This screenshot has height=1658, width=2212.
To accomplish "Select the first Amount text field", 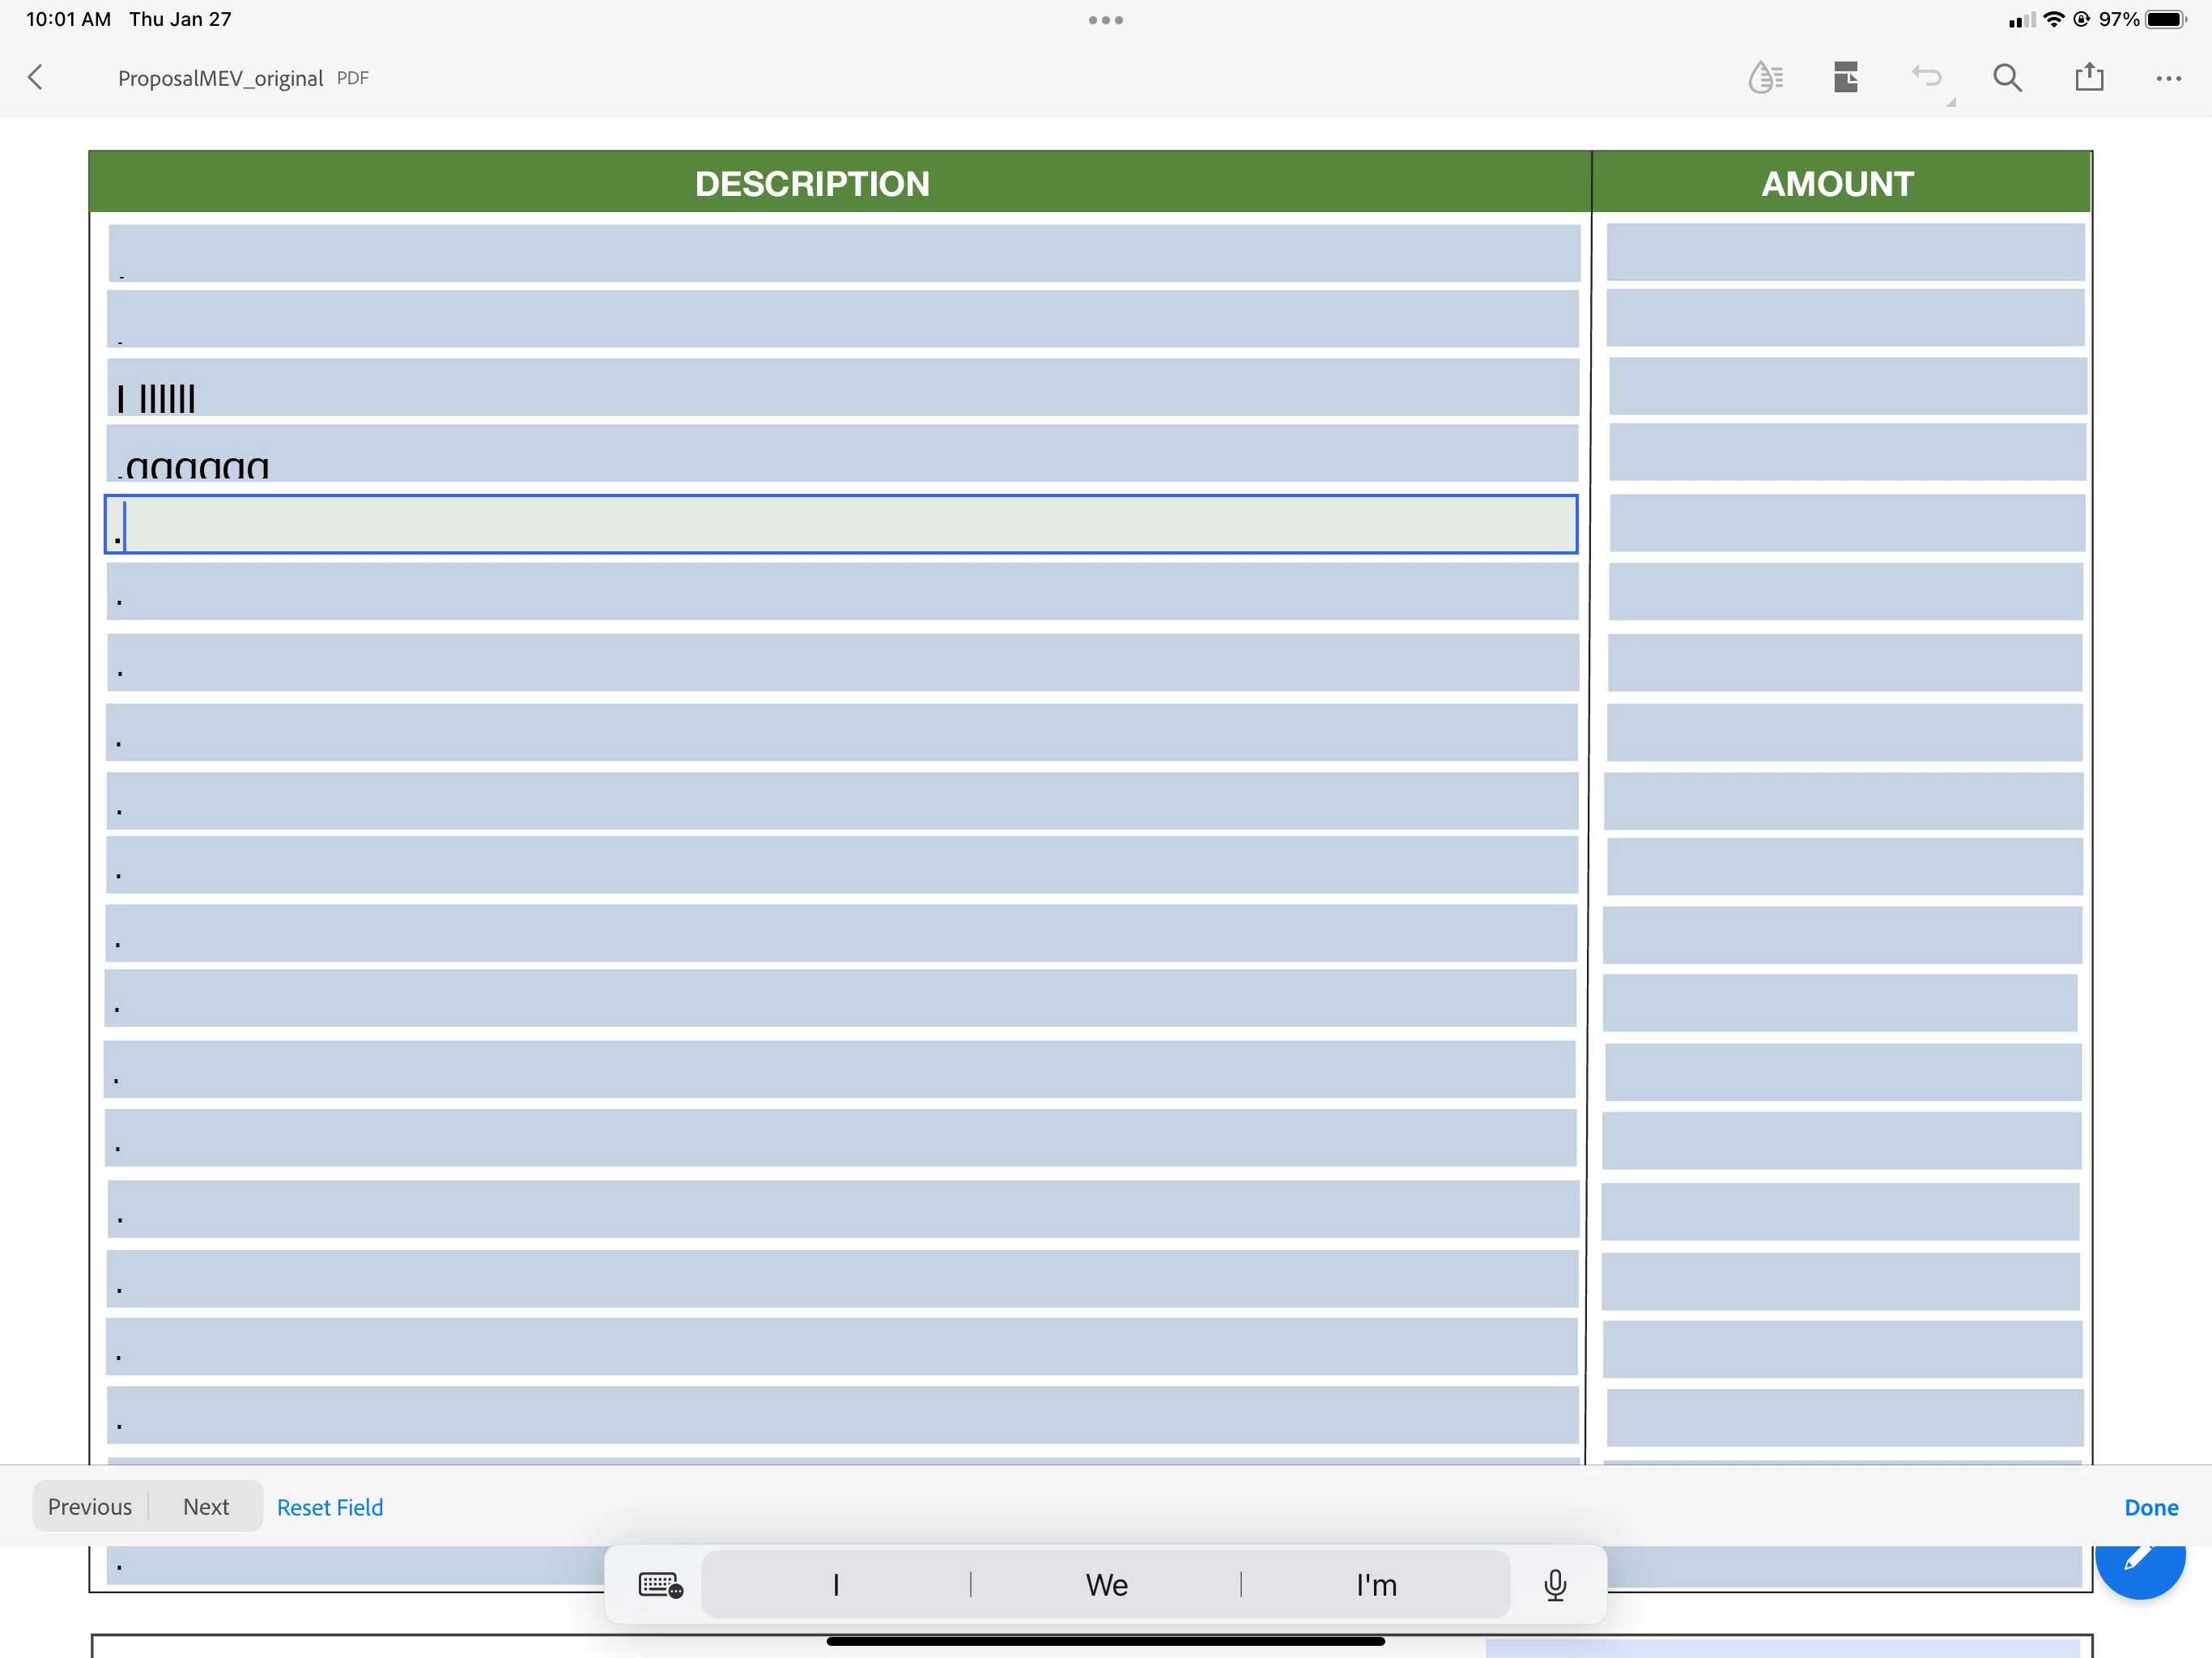I will pyautogui.click(x=1845, y=252).
